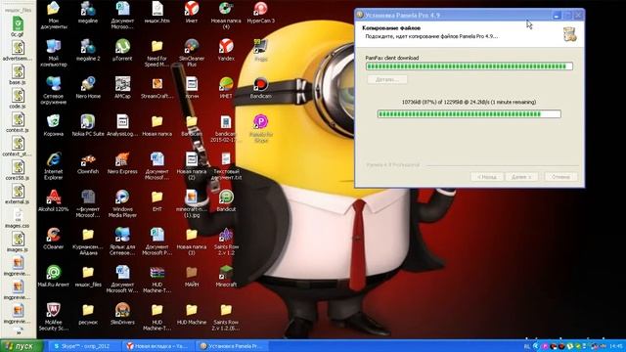Open the Pamela for Skype shortcut
626x352 pixels.
[x=261, y=128]
